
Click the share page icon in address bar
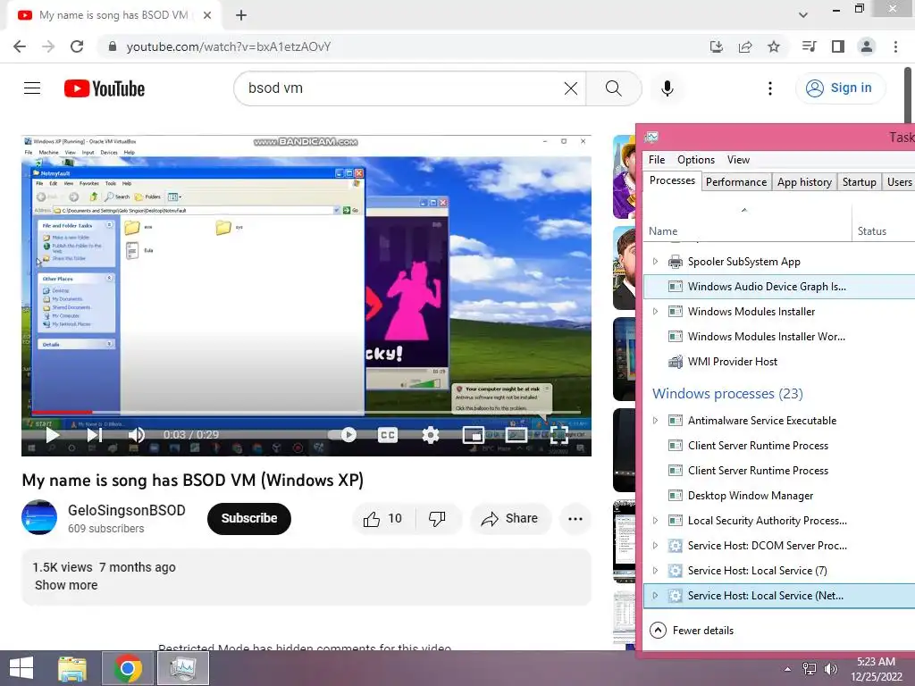(745, 46)
